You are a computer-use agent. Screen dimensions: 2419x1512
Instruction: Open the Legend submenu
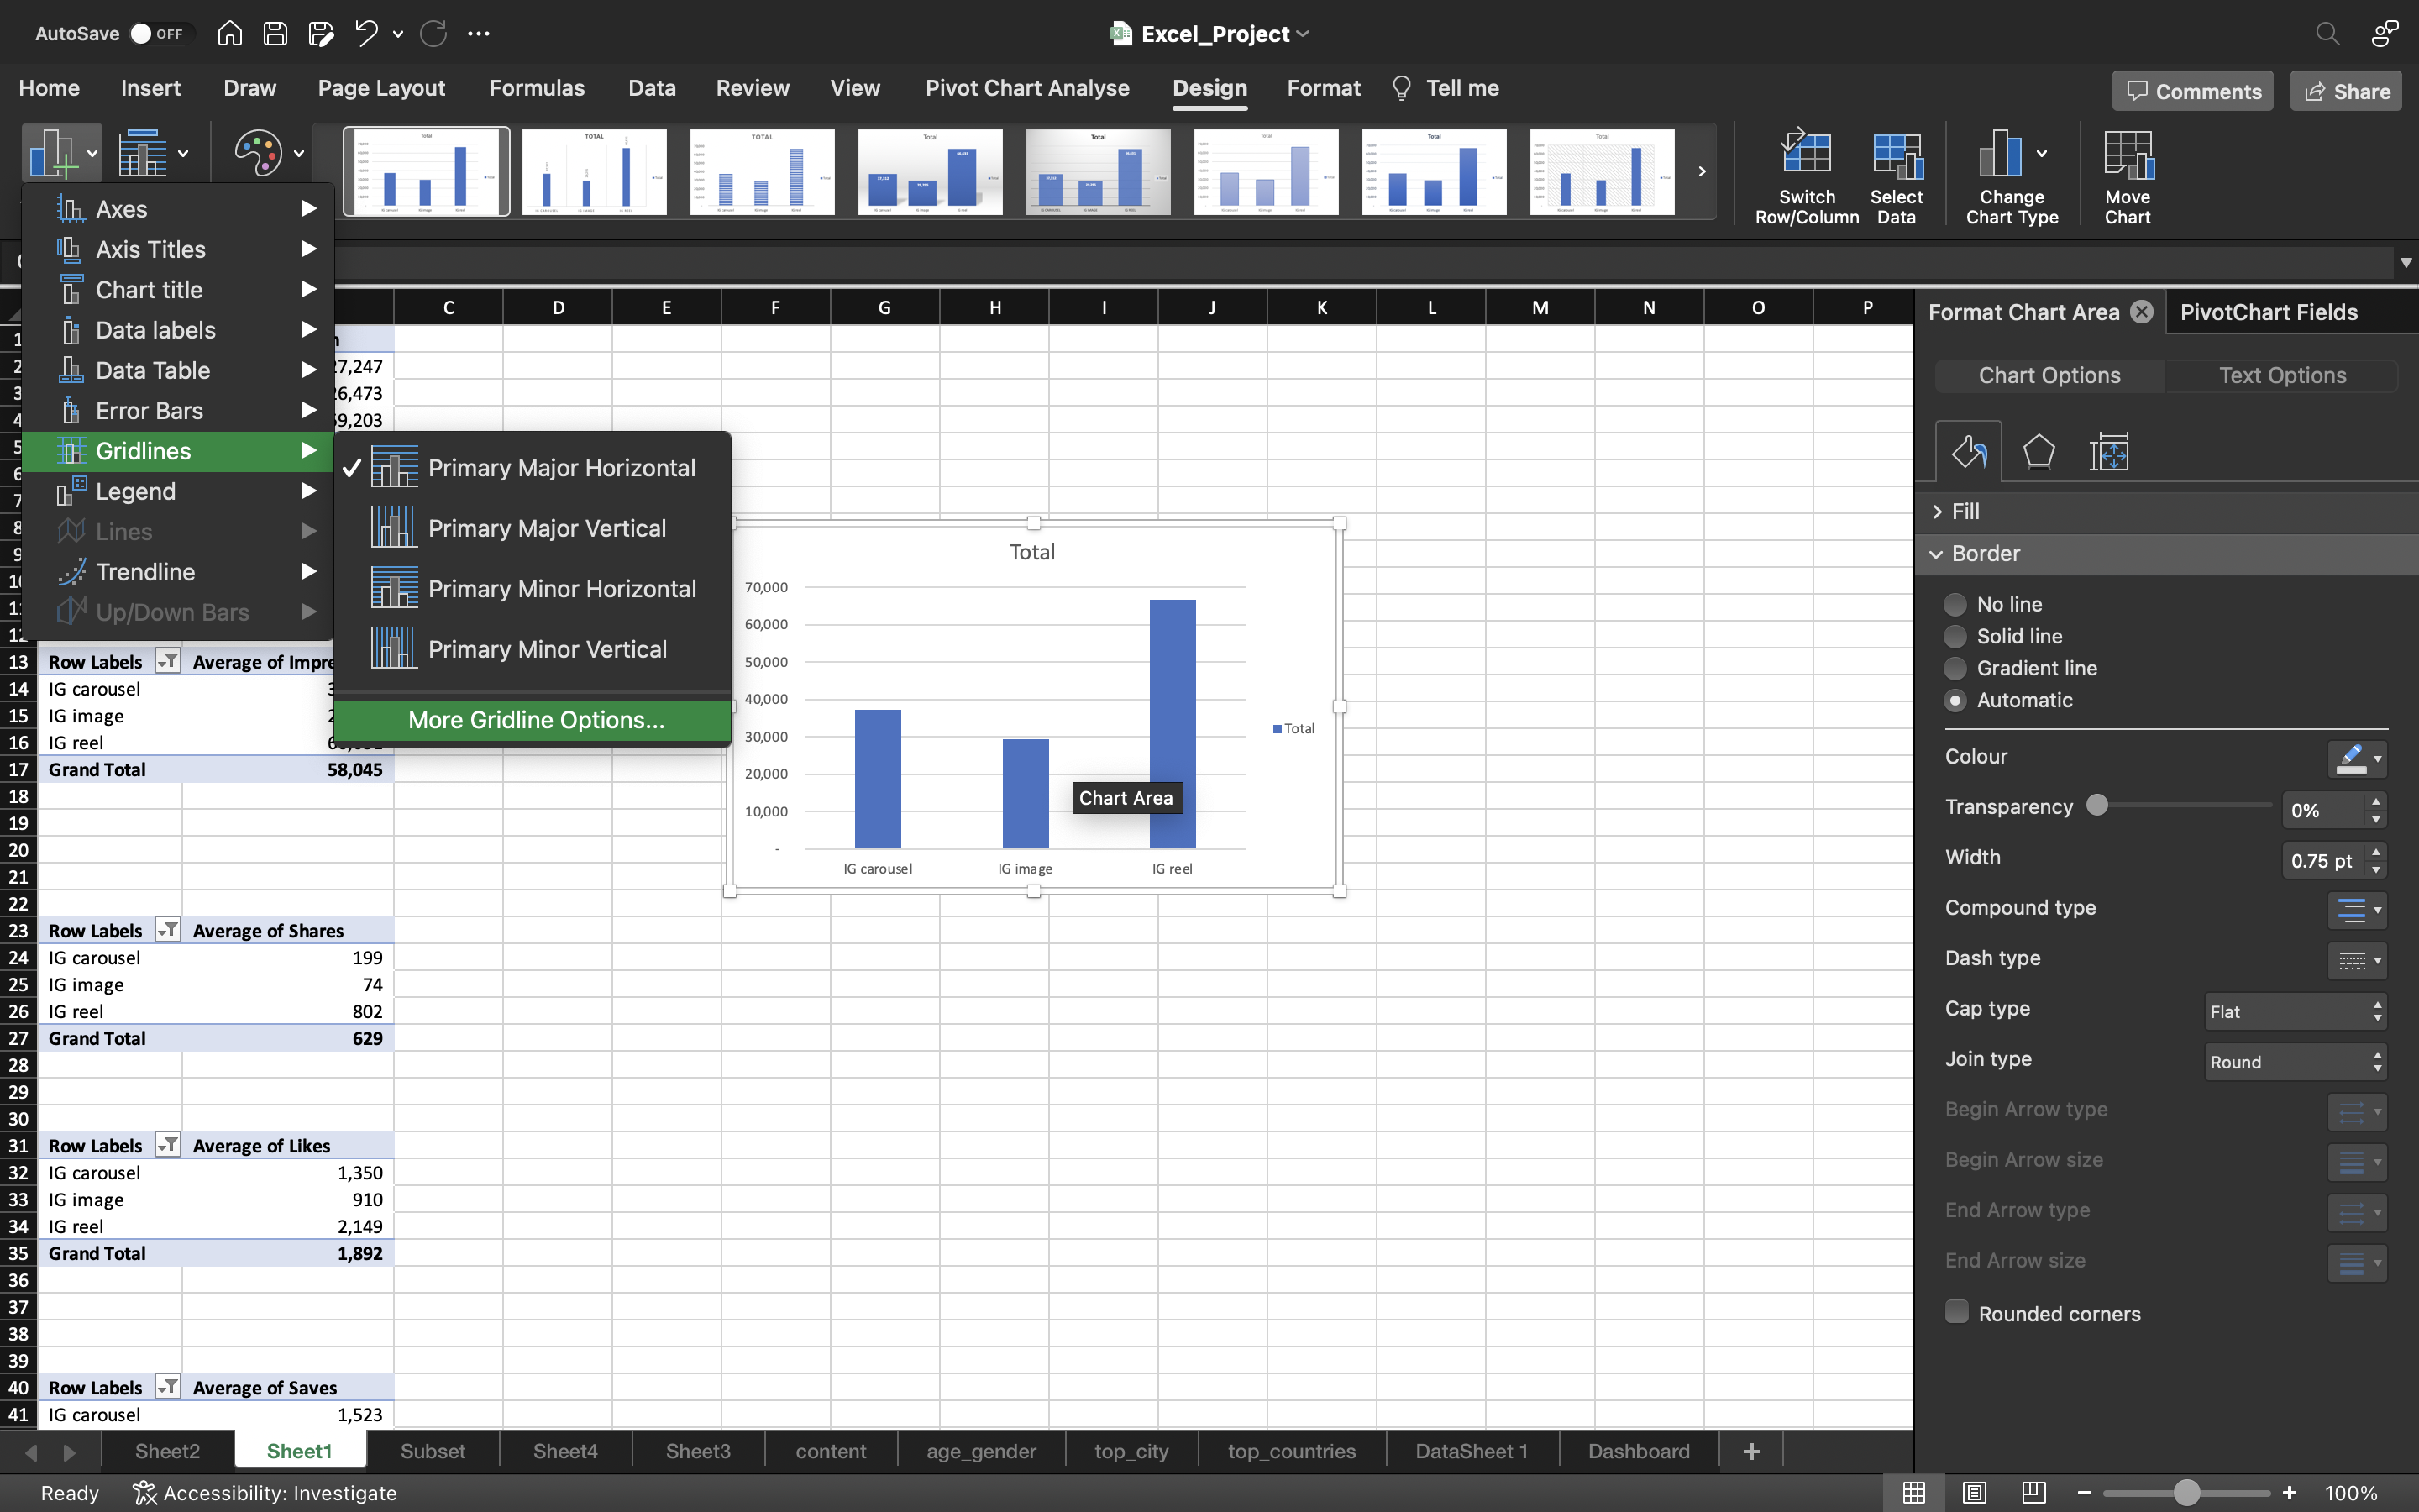pos(178,491)
